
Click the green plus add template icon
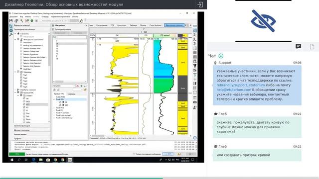click(81, 86)
